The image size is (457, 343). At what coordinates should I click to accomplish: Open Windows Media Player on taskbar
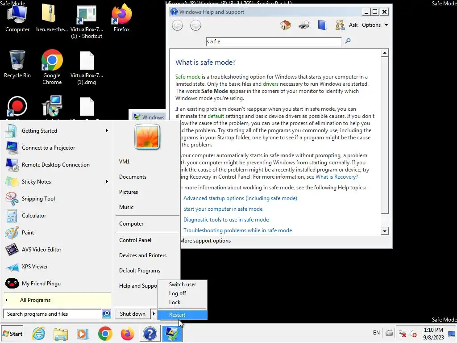[x=83, y=334]
